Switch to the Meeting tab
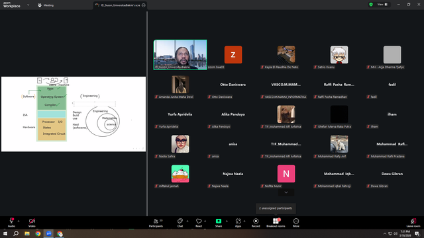This screenshot has height=238, width=424. point(46,5)
